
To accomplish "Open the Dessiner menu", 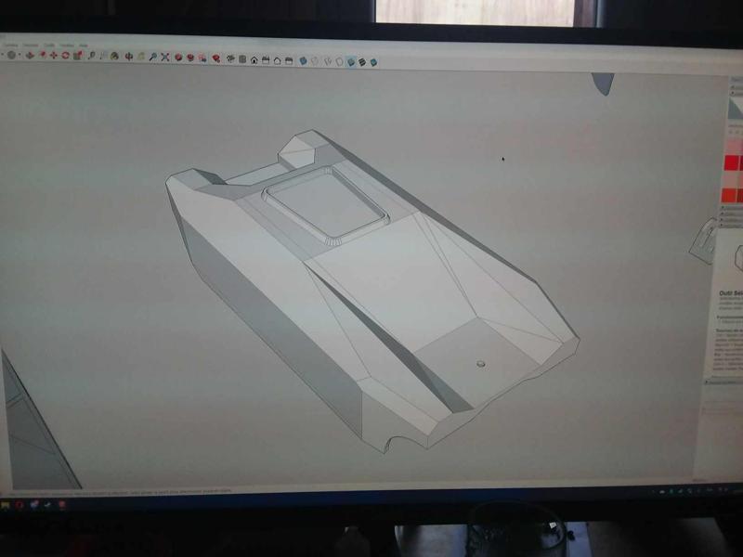I will coord(31,45).
